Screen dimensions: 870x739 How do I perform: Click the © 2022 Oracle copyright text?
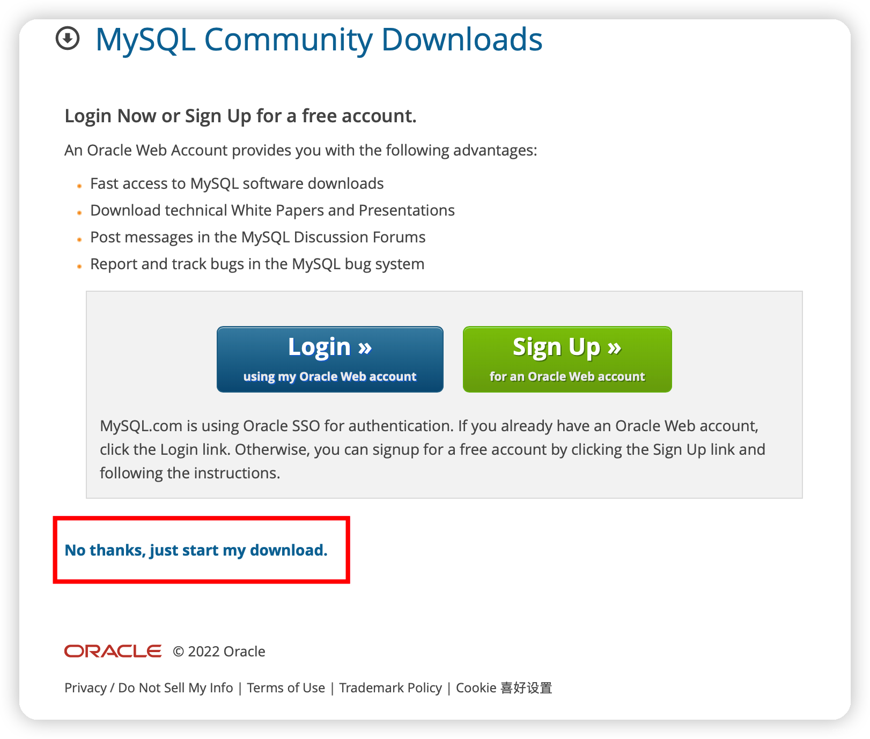click(219, 652)
